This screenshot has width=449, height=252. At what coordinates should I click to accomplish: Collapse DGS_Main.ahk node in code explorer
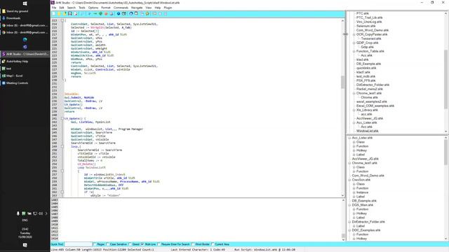(349, 205)
